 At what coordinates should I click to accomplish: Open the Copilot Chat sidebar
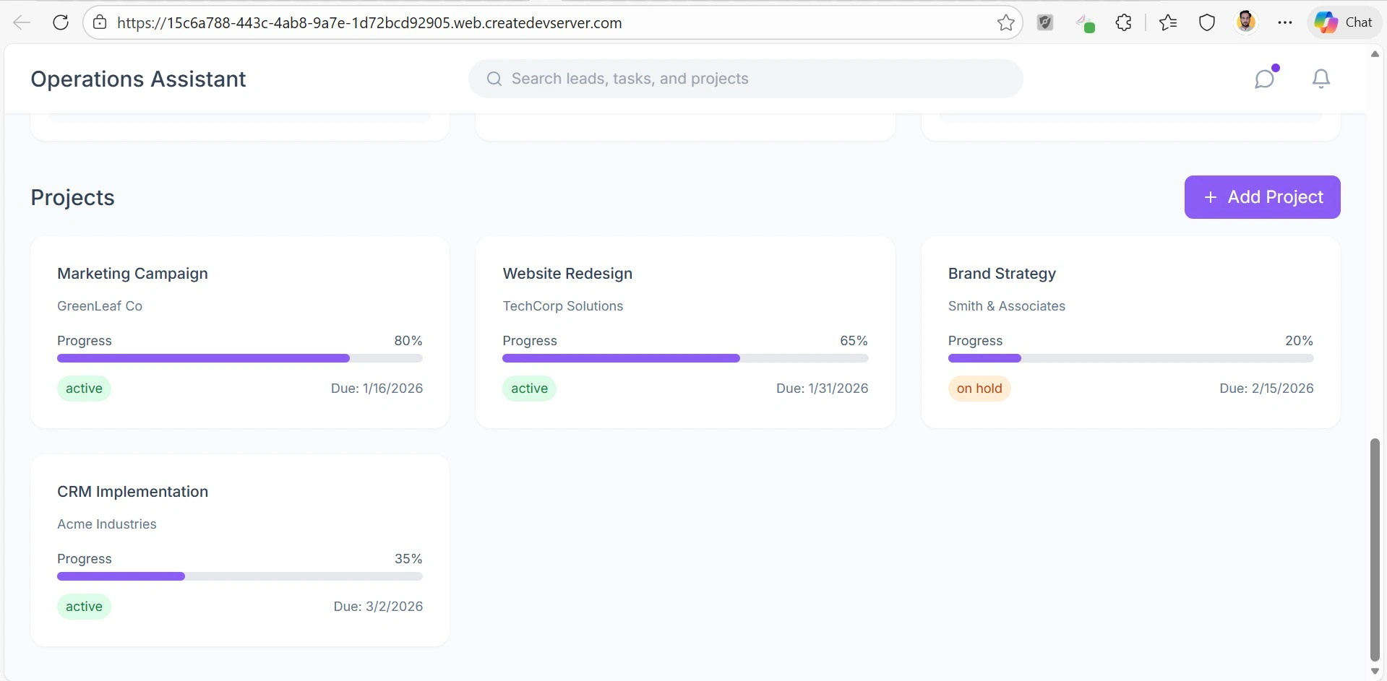click(1344, 22)
